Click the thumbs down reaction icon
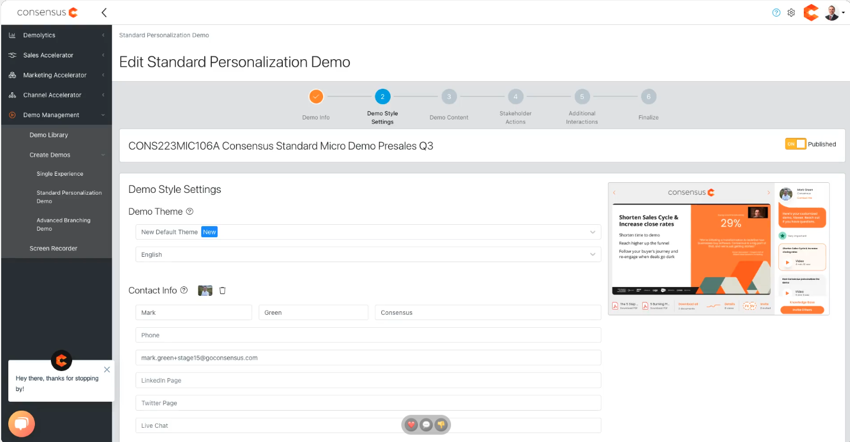Viewport: 850px width, 442px height. [441, 425]
